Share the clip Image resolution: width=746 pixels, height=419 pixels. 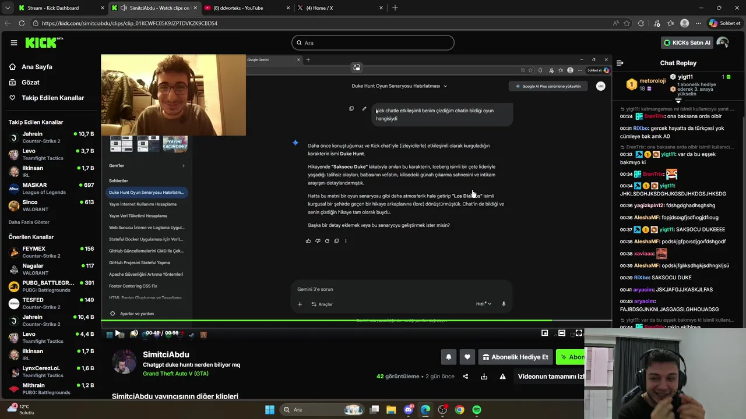tap(465, 377)
